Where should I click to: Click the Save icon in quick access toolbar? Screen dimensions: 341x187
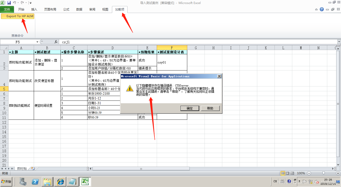(x=9, y=3)
